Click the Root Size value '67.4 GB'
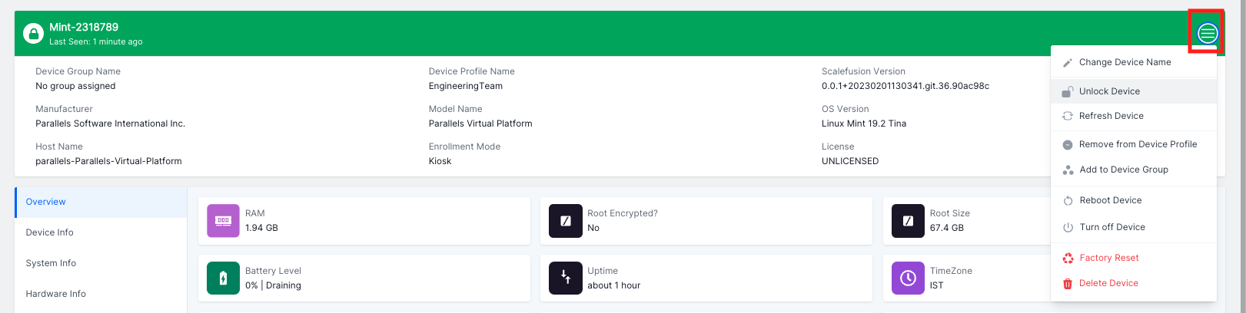 947,228
